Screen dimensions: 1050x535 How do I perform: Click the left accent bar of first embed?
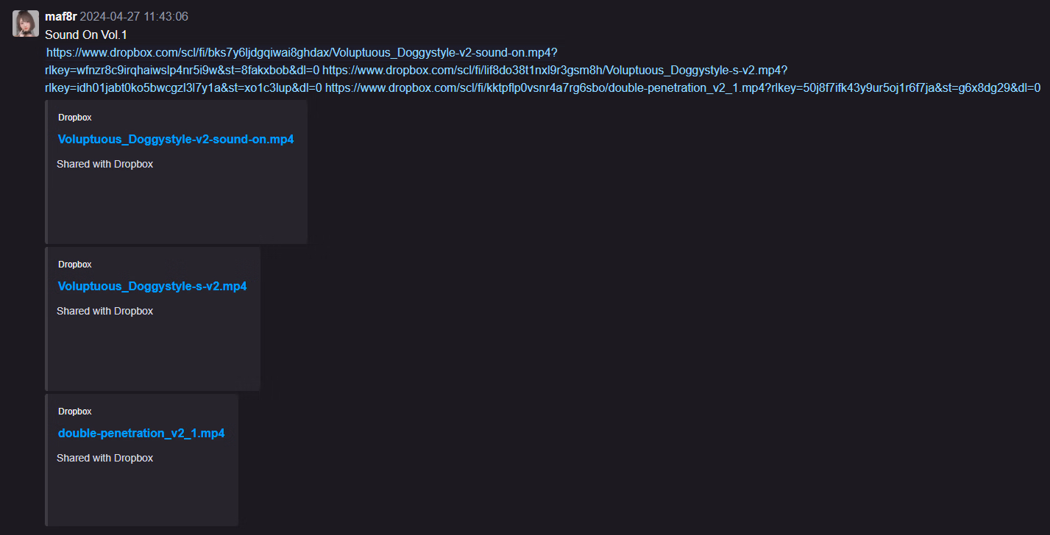(46, 172)
